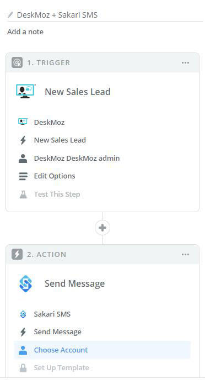Viewport: 205px width, 384px height.
Task: Click the large Sakari SMS logo
Action: 26,283
